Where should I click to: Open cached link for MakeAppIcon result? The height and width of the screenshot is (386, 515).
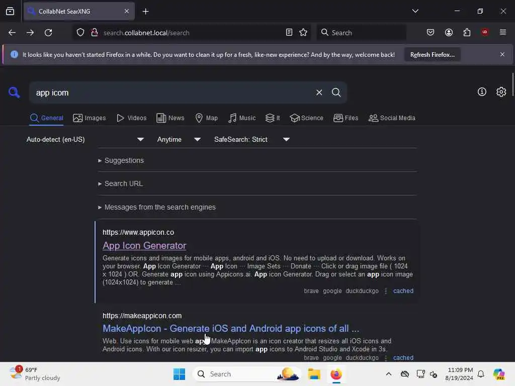tap(403, 357)
